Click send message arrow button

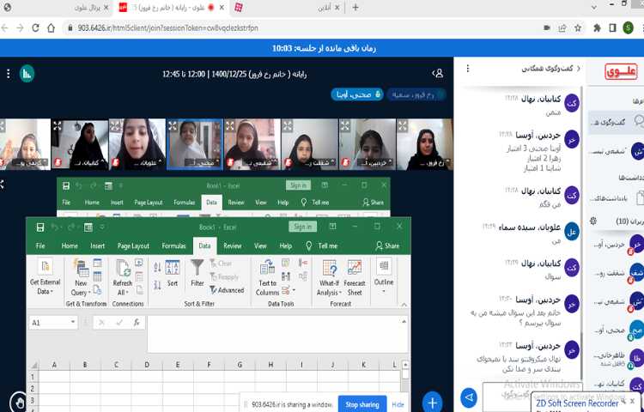tap(469, 397)
